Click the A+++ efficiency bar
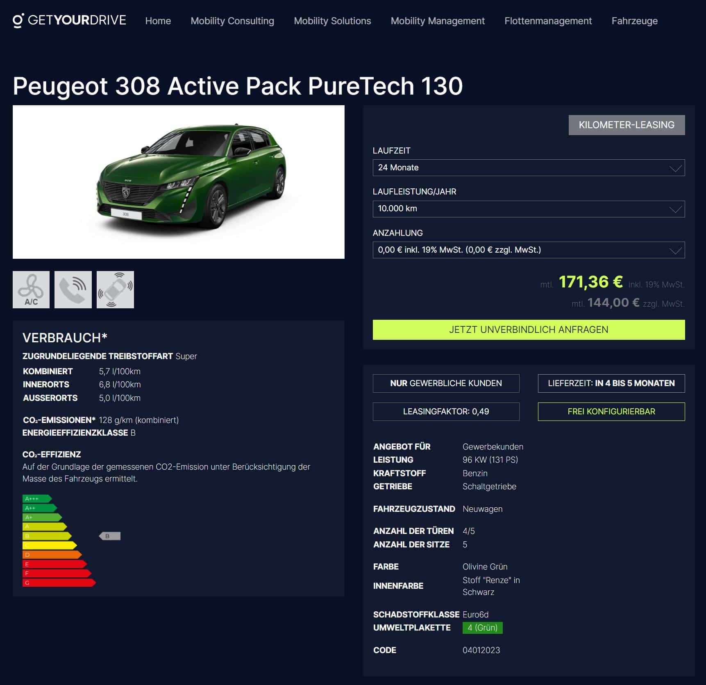Image resolution: width=706 pixels, height=685 pixels. pyautogui.click(x=37, y=499)
